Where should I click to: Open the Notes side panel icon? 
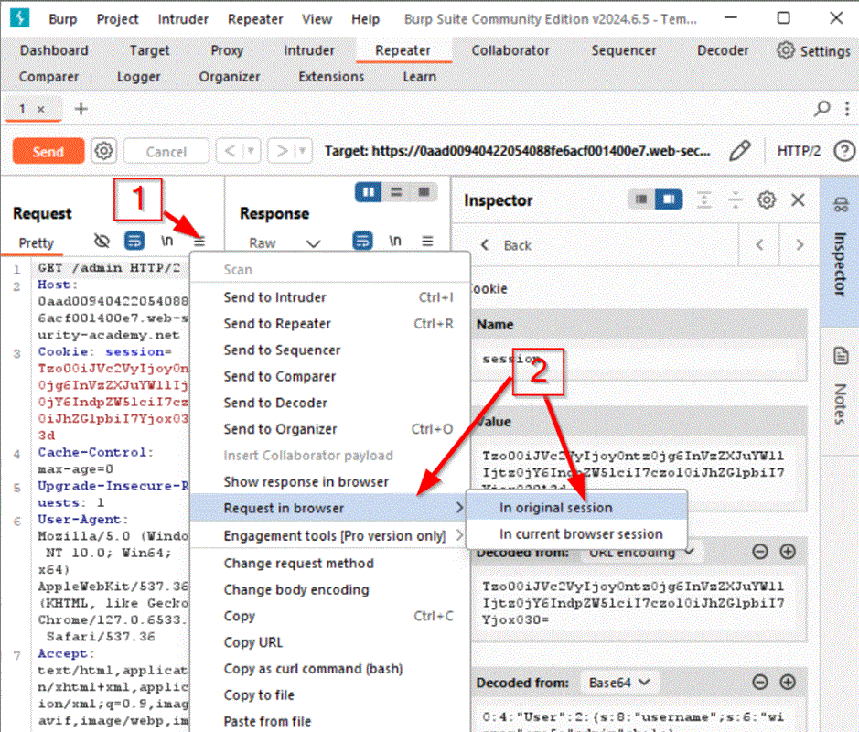pyautogui.click(x=839, y=356)
